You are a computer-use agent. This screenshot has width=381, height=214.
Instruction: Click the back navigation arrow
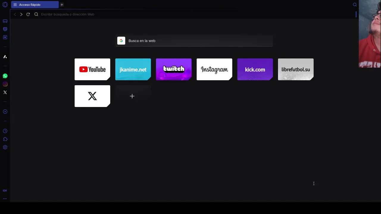pos(15,14)
